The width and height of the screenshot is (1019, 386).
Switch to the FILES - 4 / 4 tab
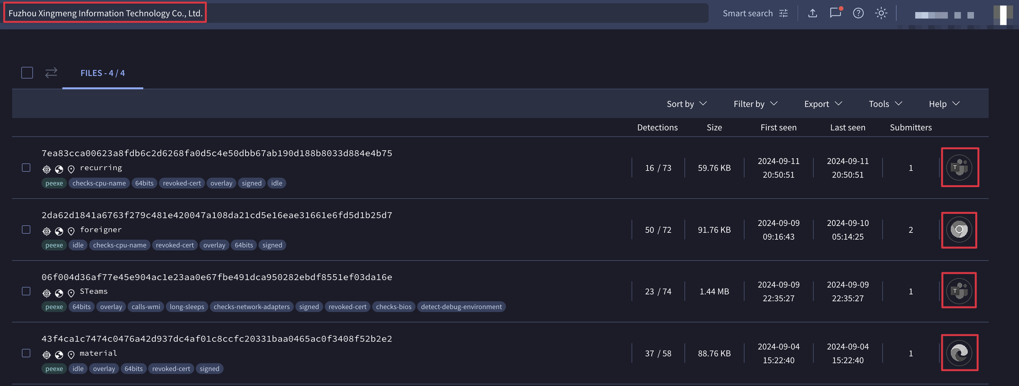(102, 73)
